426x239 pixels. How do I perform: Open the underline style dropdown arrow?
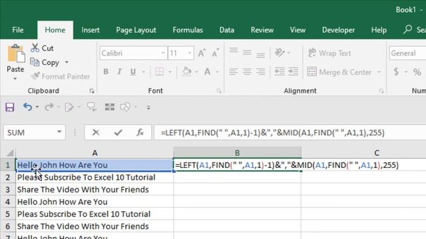tap(144, 72)
